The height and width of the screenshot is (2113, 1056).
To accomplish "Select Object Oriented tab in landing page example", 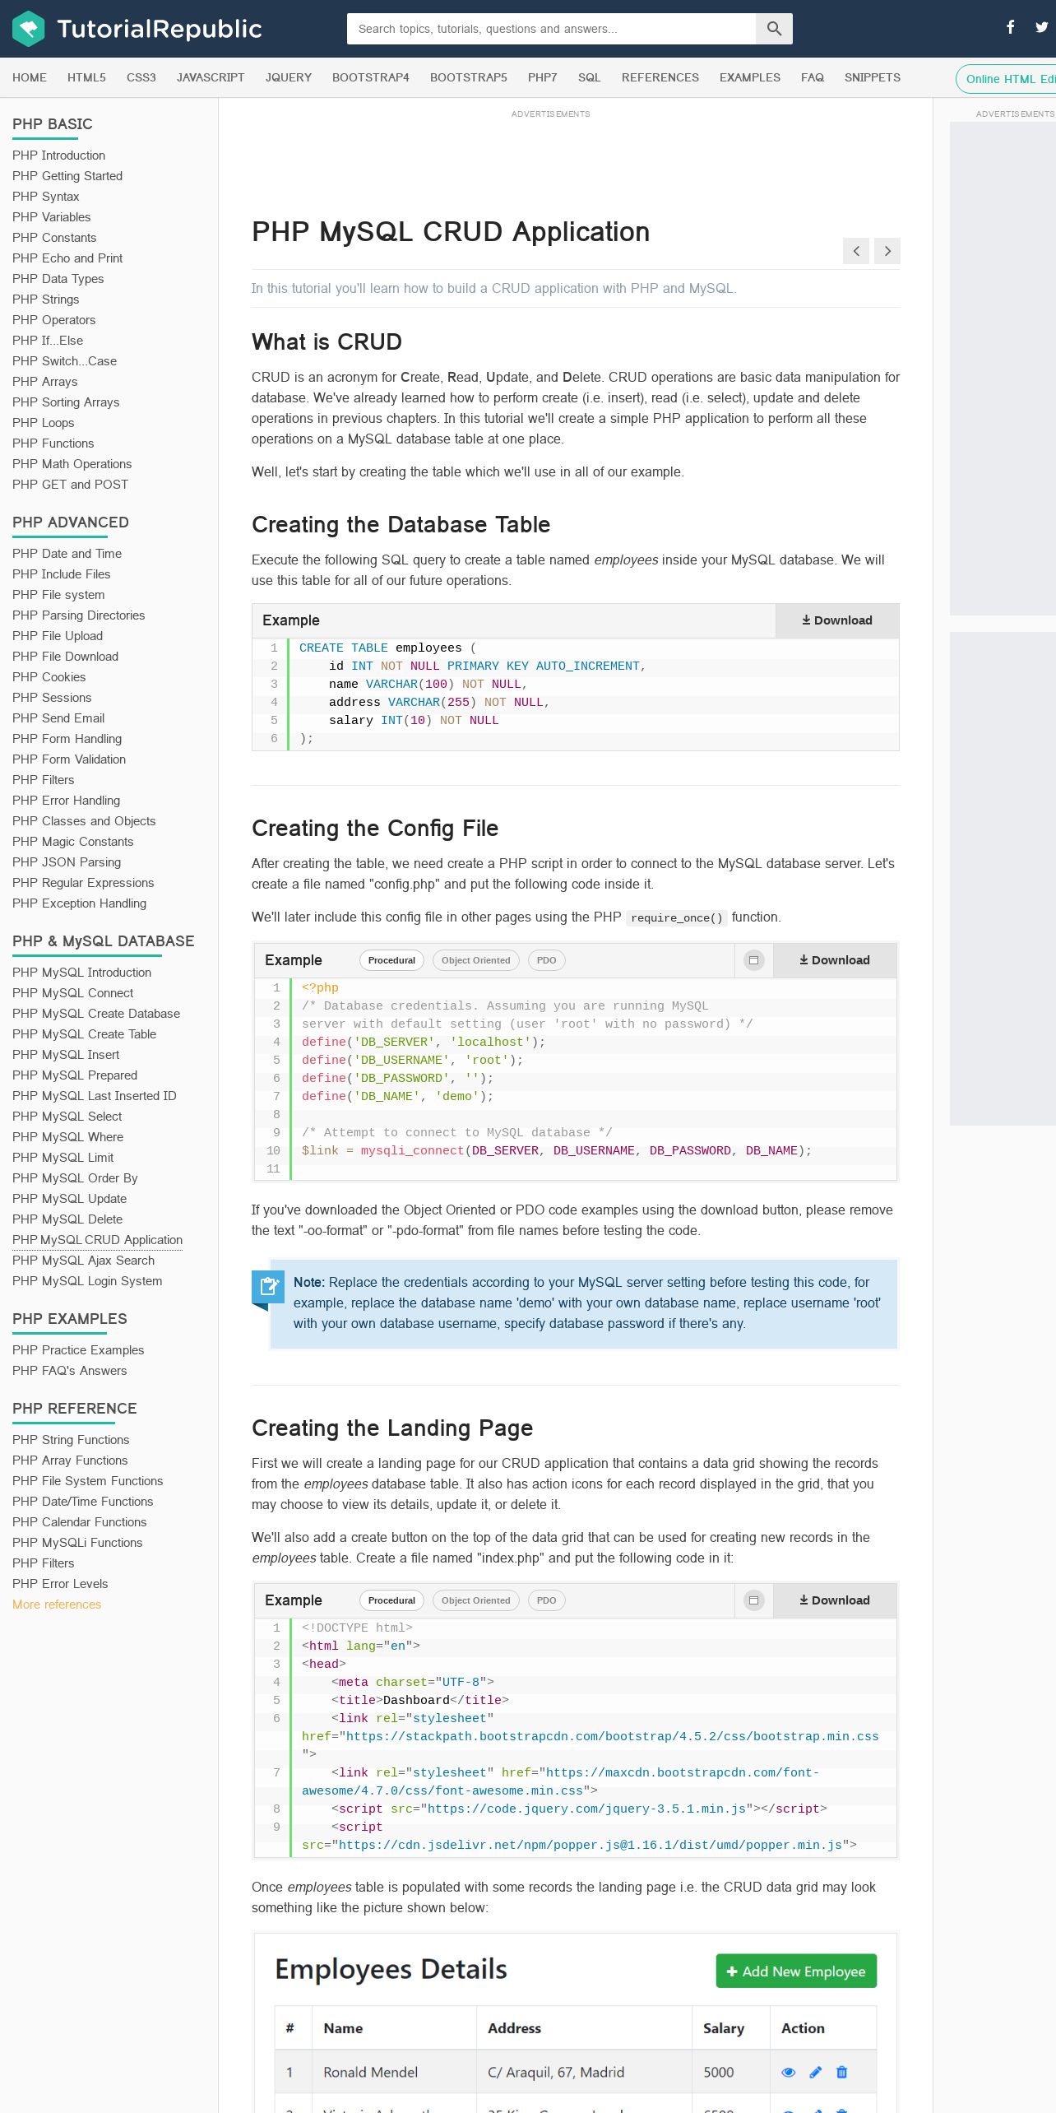I will pos(475,1600).
